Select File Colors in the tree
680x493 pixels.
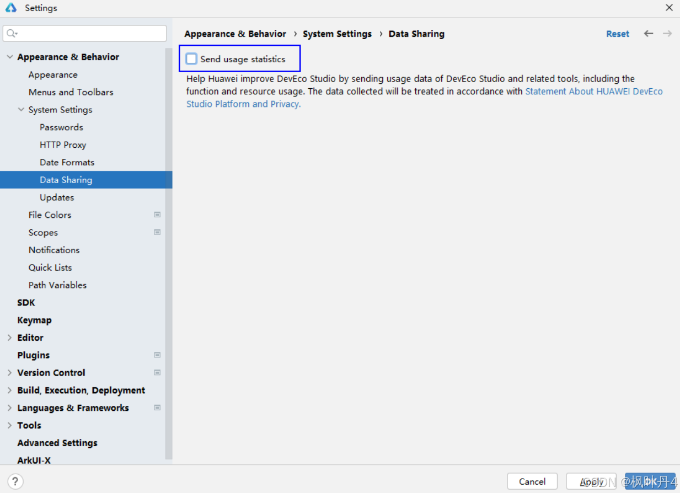tap(50, 215)
